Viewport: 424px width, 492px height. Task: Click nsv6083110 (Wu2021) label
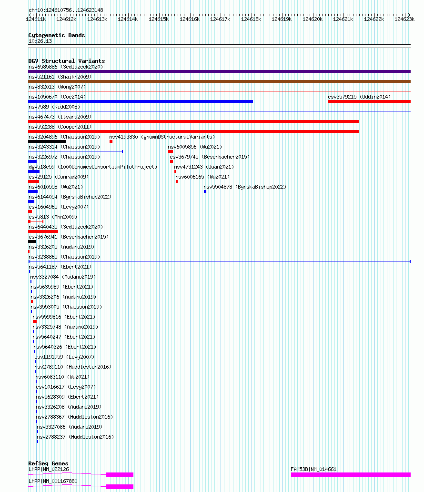(x=62, y=378)
